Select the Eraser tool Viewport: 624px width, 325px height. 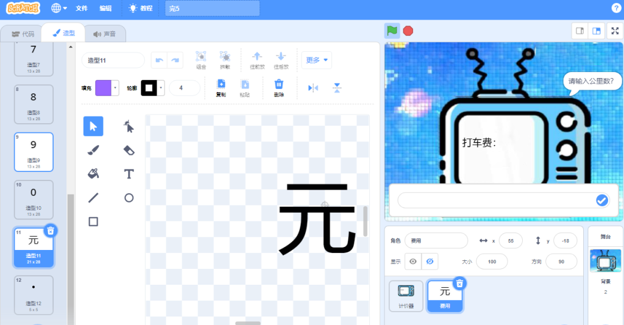tap(129, 150)
